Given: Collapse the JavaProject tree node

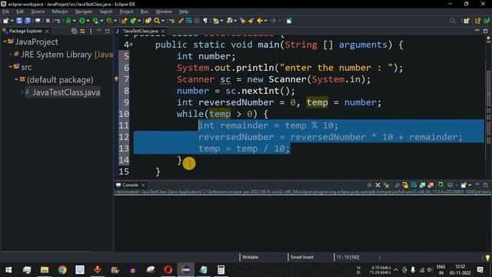Looking at the screenshot, I should point(5,42).
